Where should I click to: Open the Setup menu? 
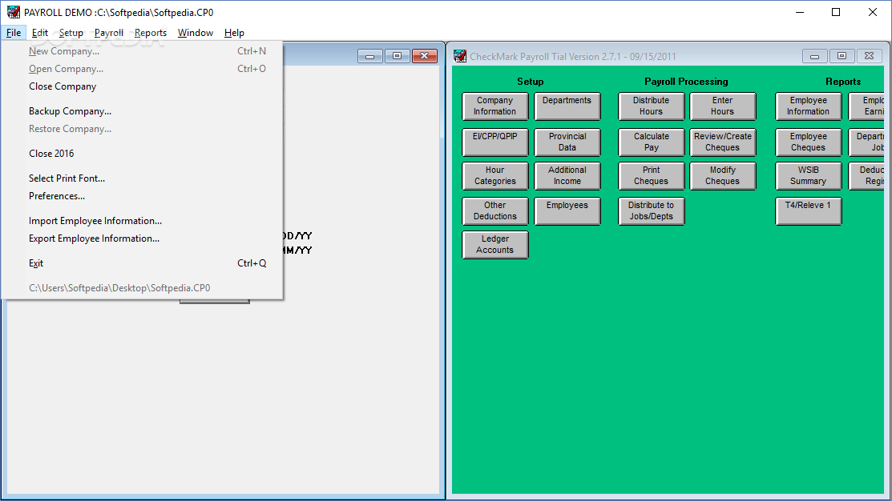click(71, 33)
